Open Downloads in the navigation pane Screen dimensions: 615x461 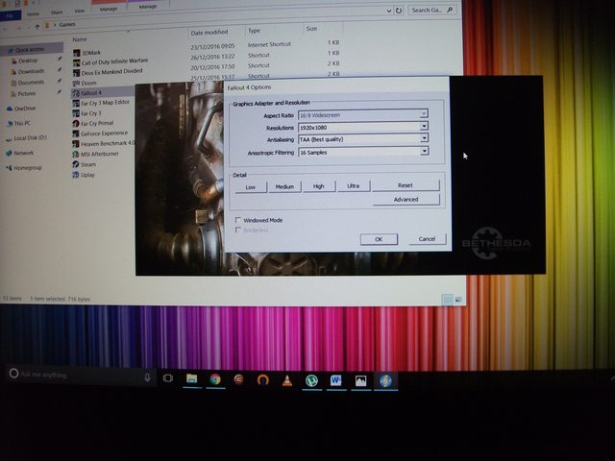(31, 71)
